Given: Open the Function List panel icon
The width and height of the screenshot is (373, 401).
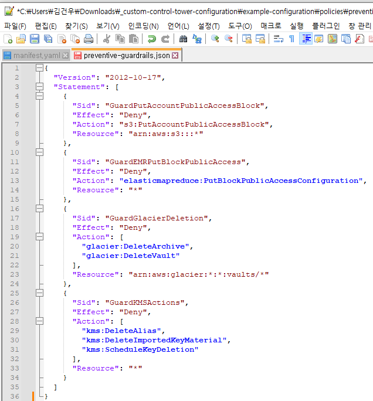Looking at the screenshot, I should point(360,39).
